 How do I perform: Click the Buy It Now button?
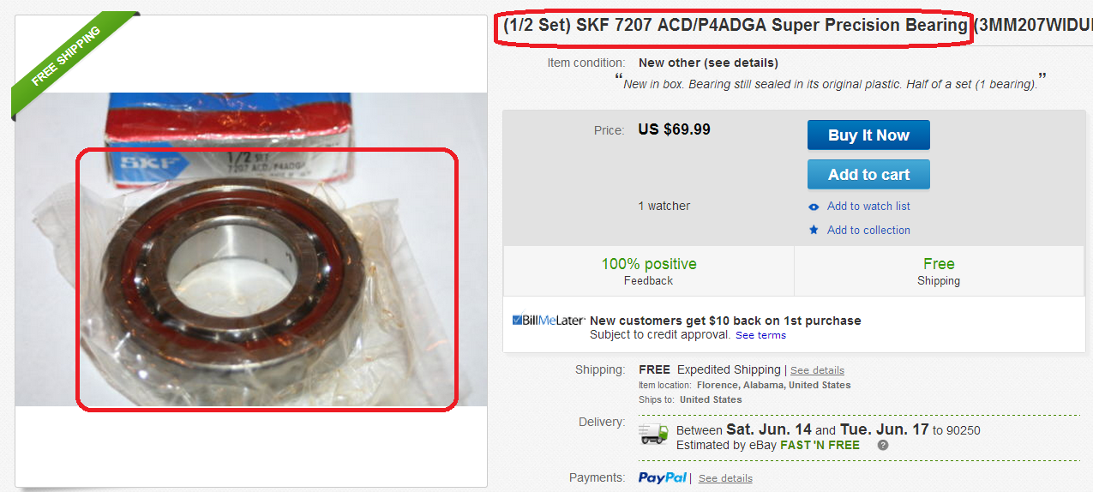(868, 135)
